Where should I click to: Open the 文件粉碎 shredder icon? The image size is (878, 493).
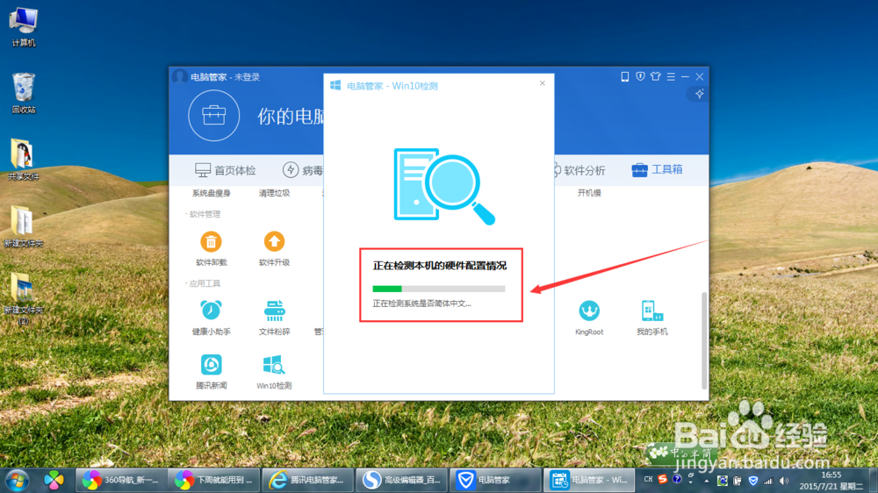click(274, 310)
